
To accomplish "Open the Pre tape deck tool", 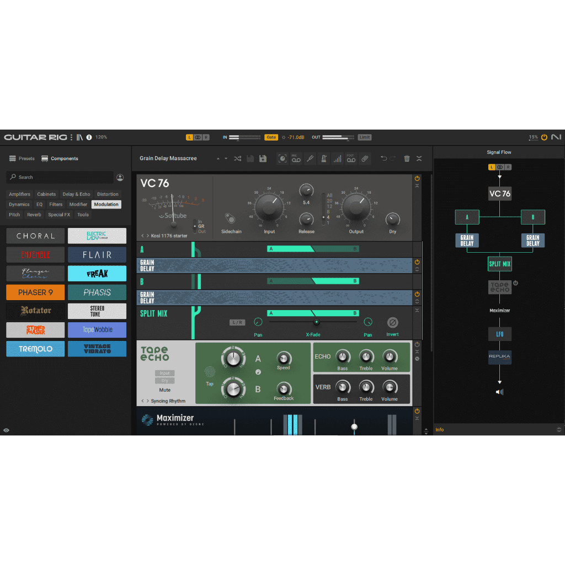I will pyautogui.click(x=296, y=158).
